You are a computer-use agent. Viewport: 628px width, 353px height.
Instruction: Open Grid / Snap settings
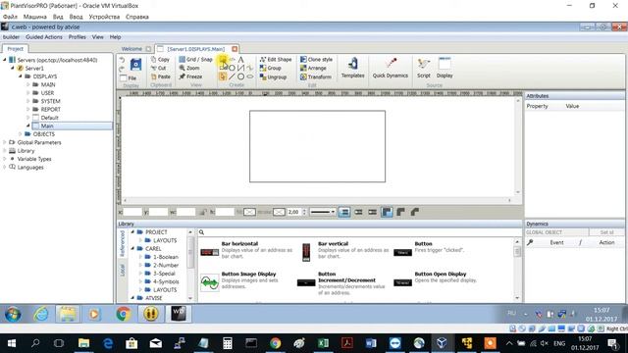195,59
